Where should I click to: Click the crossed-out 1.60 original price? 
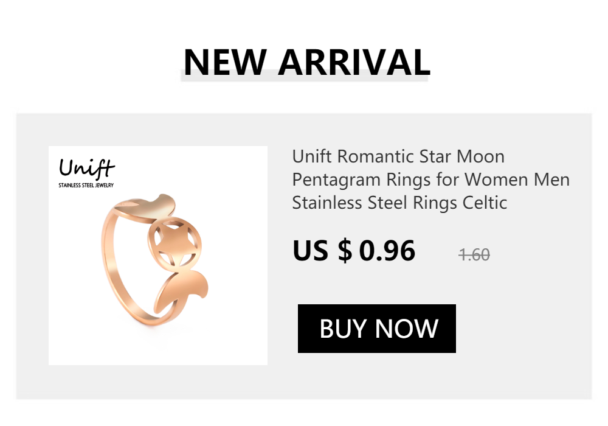coord(474,254)
